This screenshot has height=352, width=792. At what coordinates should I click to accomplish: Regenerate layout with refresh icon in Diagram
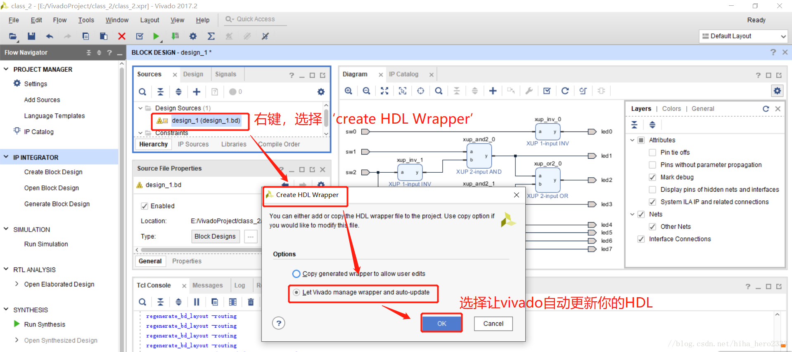coord(565,91)
